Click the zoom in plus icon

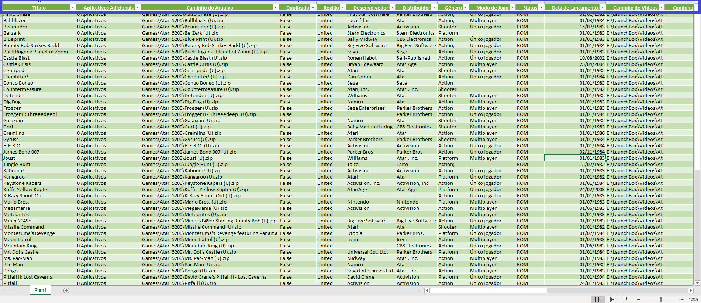pos(682,299)
